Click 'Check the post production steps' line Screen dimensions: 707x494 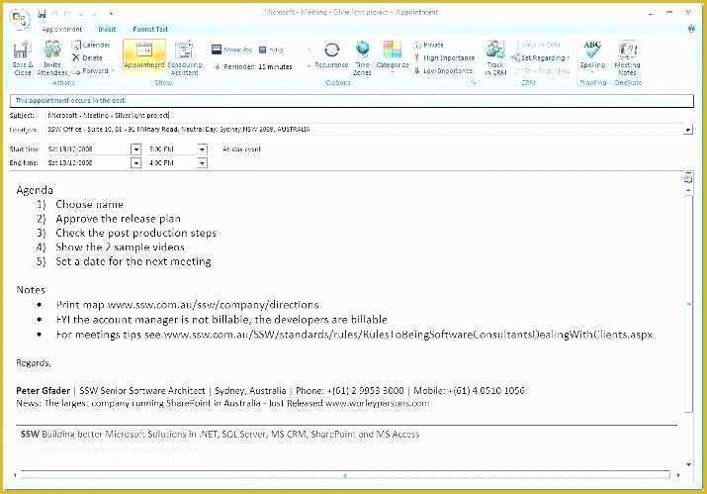click(x=135, y=233)
